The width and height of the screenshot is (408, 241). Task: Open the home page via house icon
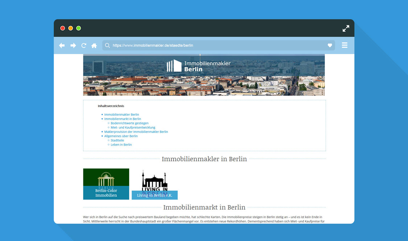[x=94, y=46]
